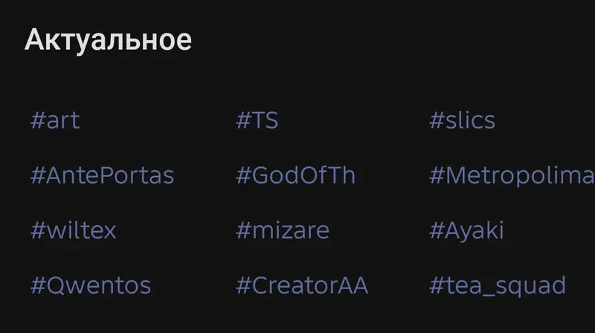Select the #TS hashtag link
This screenshot has height=333, width=595.
click(x=257, y=120)
